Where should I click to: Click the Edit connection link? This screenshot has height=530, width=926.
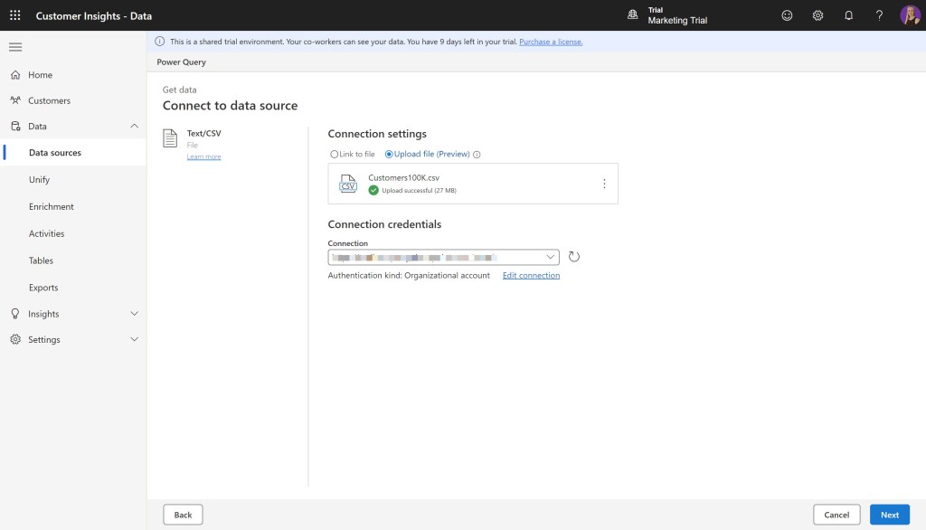[x=531, y=276]
